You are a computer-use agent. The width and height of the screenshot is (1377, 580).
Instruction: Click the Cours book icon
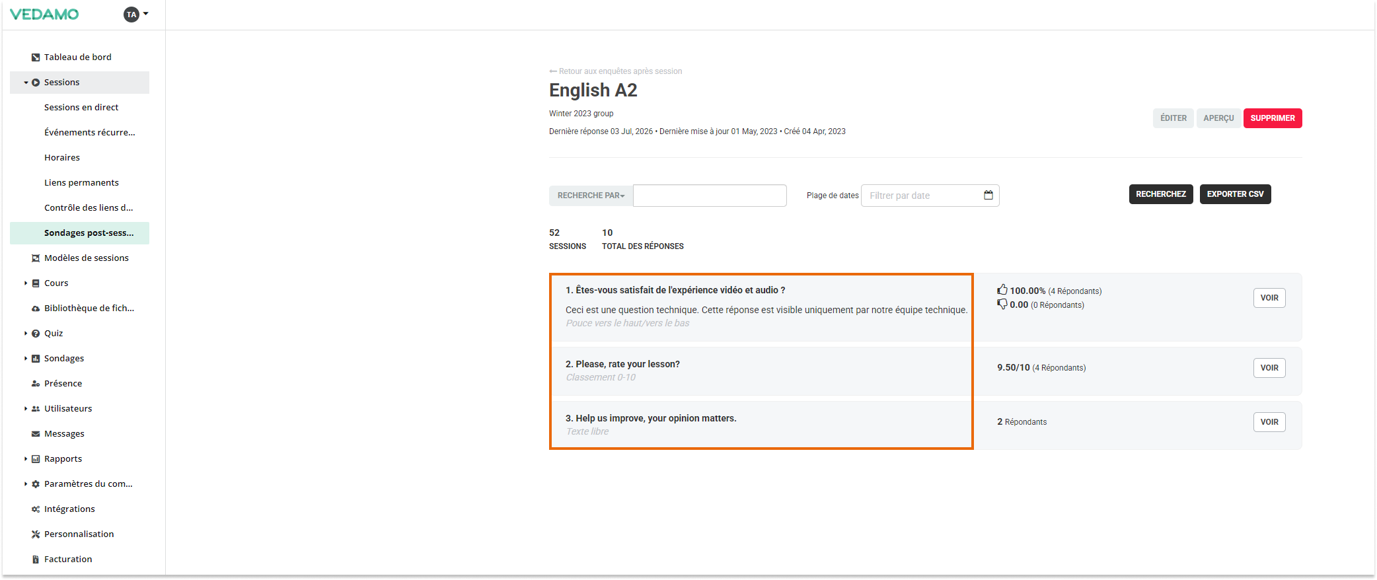tap(36, 283)
